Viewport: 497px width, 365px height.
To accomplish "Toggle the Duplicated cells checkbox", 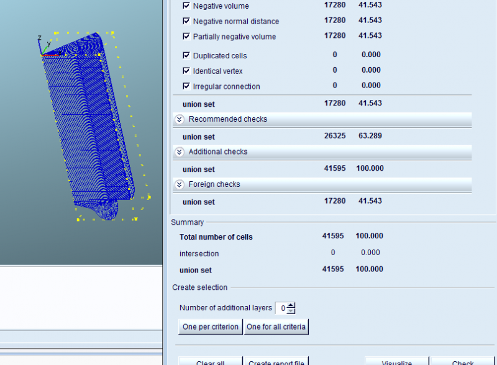I will pyautogui.click(x=186, y=55).
